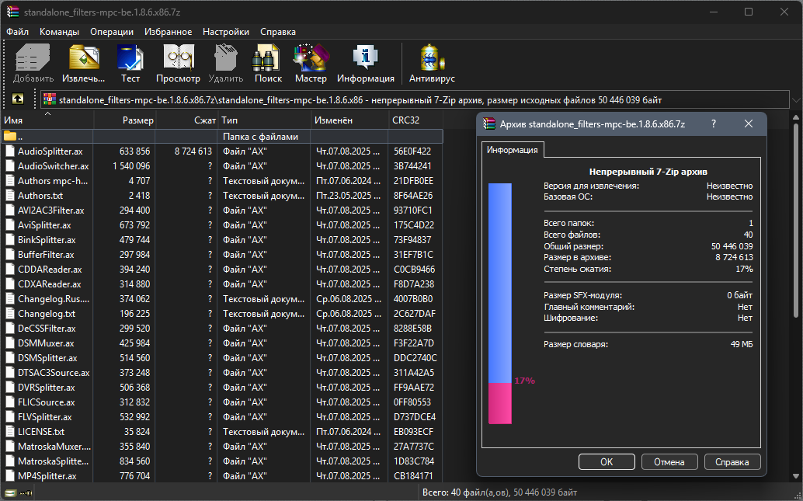Click the Удалить toolbar icon
Screen dimensions: 803x501
(x=226, y=57)
